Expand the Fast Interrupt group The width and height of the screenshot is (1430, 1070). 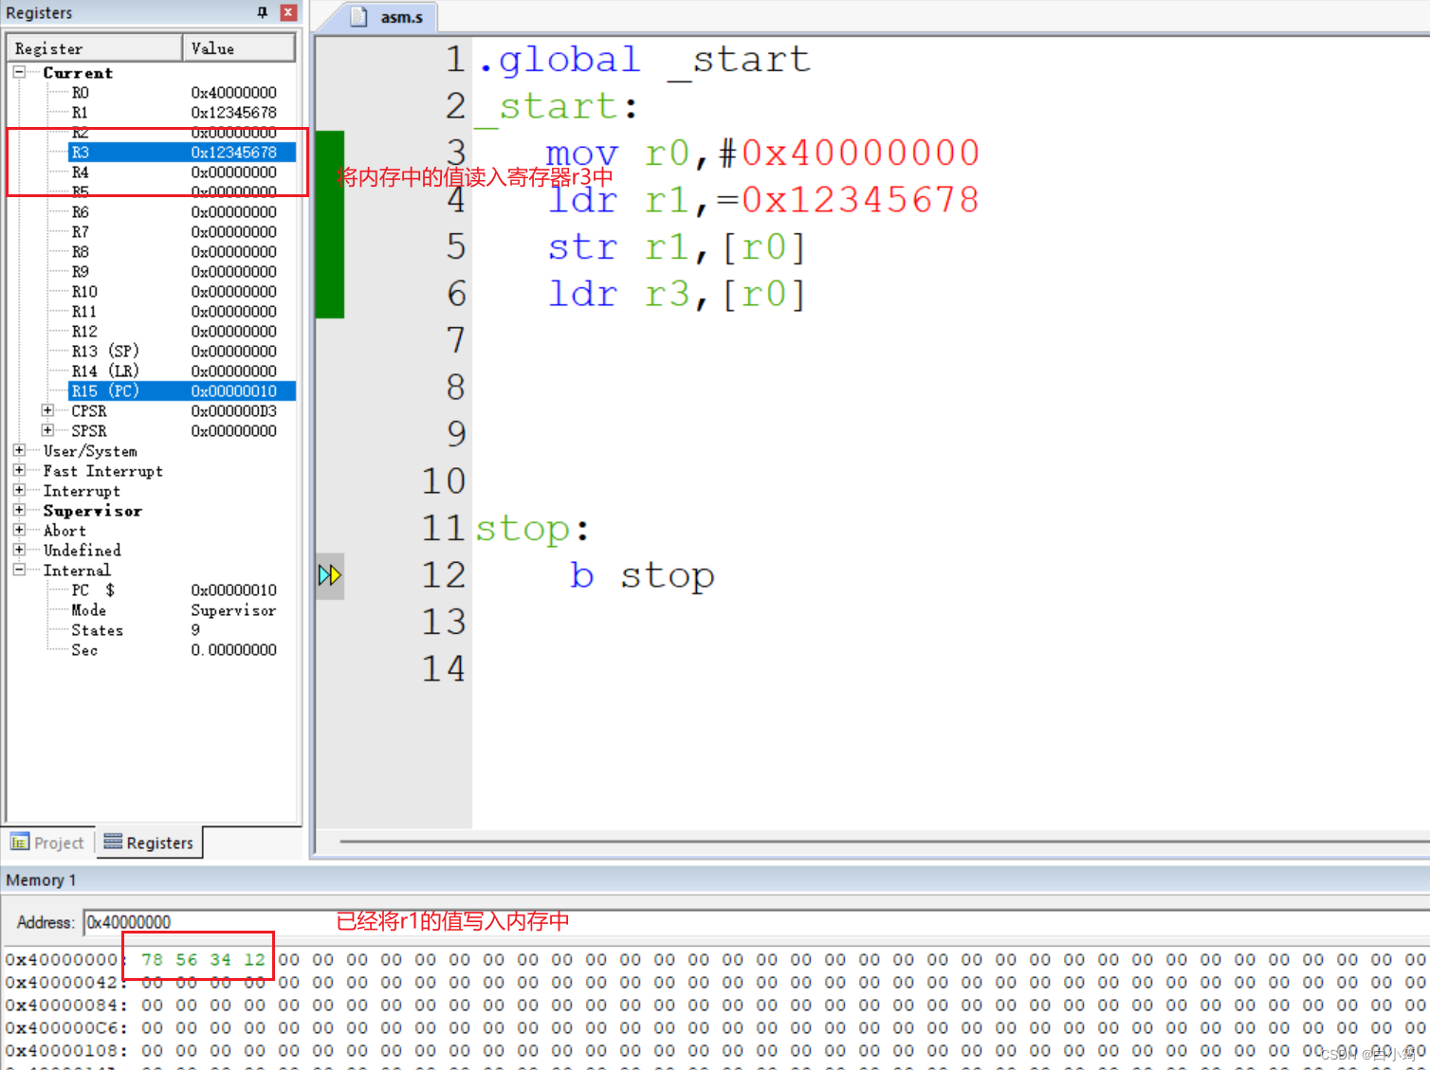19,470
